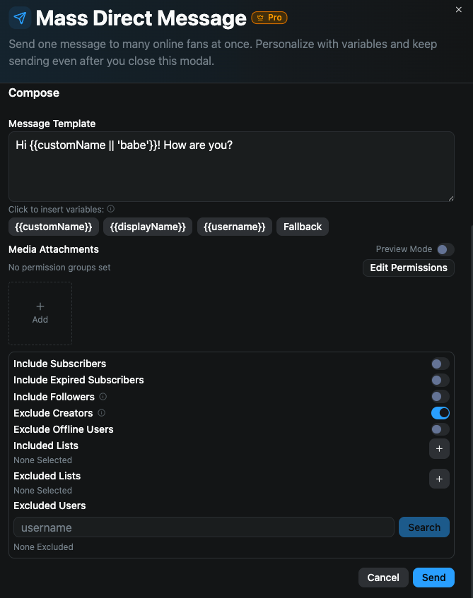473x598 pixels.
Task: Click the info icon beside insert variables text
Action: click(111, 209)
